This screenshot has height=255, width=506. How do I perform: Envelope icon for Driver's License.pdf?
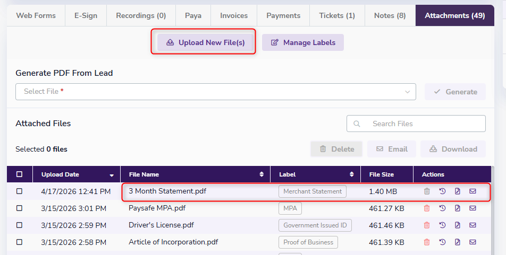click(473, 225)
